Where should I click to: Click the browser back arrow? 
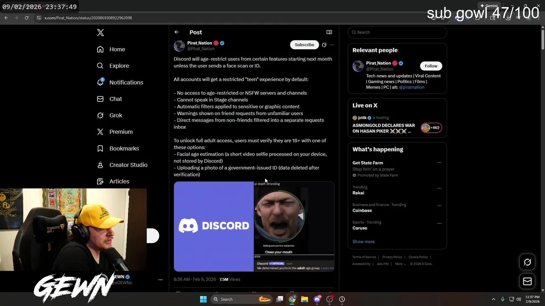(6, 18)
